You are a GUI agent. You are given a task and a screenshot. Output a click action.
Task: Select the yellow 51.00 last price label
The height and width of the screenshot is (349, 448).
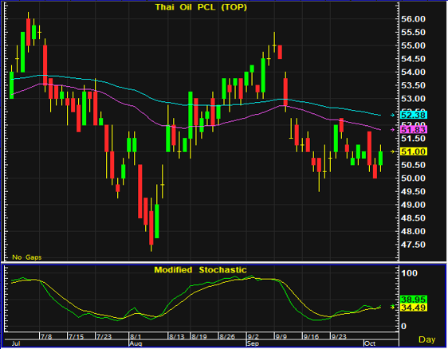(x=414, y=151)
